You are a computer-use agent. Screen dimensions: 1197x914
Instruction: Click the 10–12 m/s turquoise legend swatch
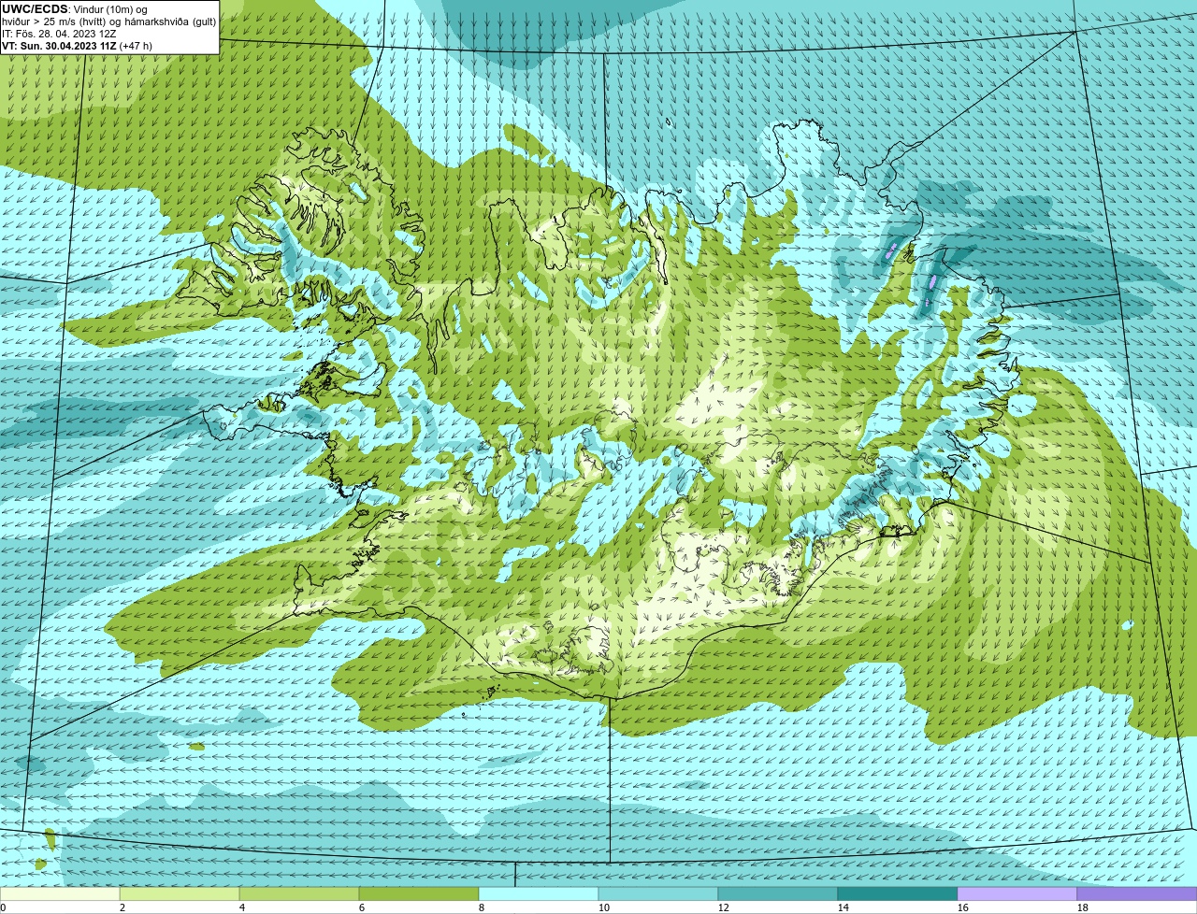point(658,894)
